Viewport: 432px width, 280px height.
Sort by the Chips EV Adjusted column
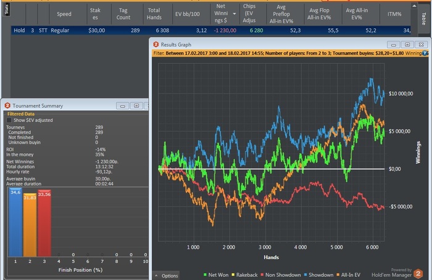pos(249,14)
